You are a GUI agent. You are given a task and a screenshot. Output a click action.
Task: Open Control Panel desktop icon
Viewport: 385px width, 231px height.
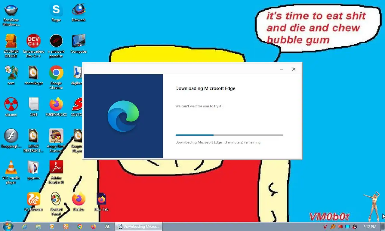point(56,204)
